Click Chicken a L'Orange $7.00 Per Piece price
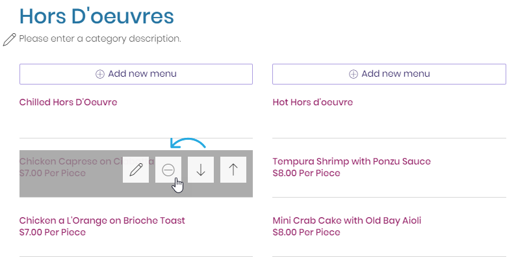The height and width of the screenshot is (262, 516). coord(53,232)
